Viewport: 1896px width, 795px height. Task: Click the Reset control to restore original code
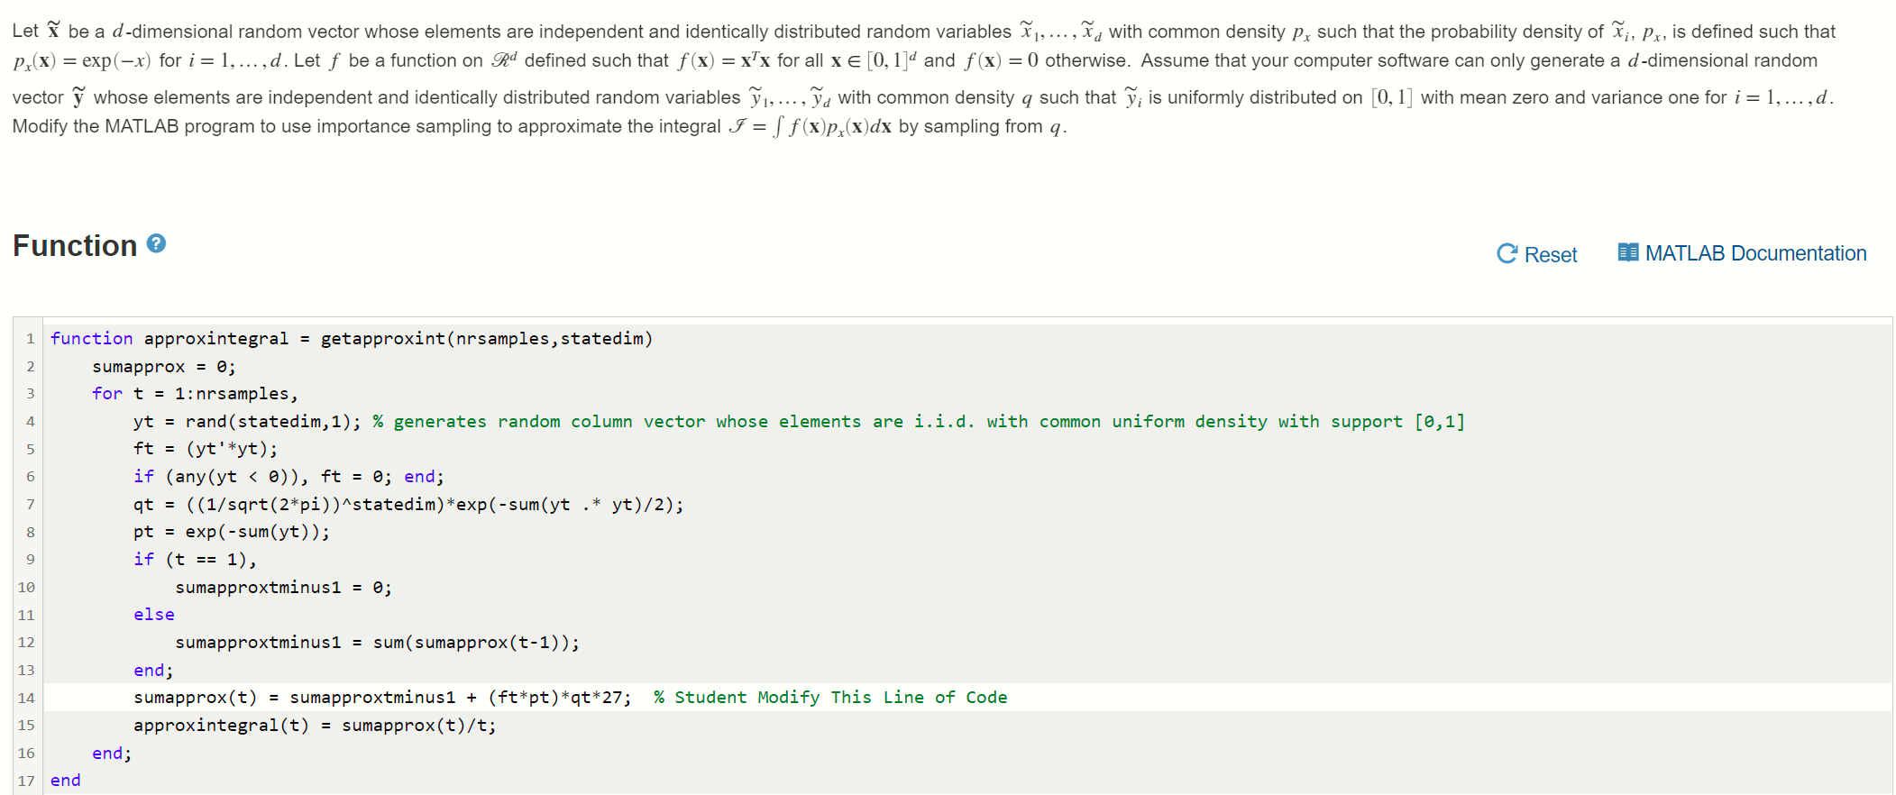(1549, 255)
